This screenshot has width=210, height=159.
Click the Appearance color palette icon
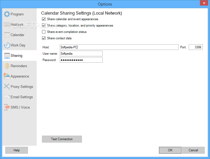[x=7, y=76]
